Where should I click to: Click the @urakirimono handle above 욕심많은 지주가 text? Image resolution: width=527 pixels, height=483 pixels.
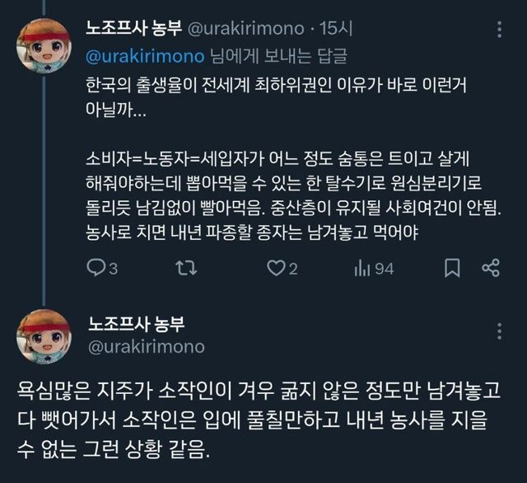tap(145, 345)
